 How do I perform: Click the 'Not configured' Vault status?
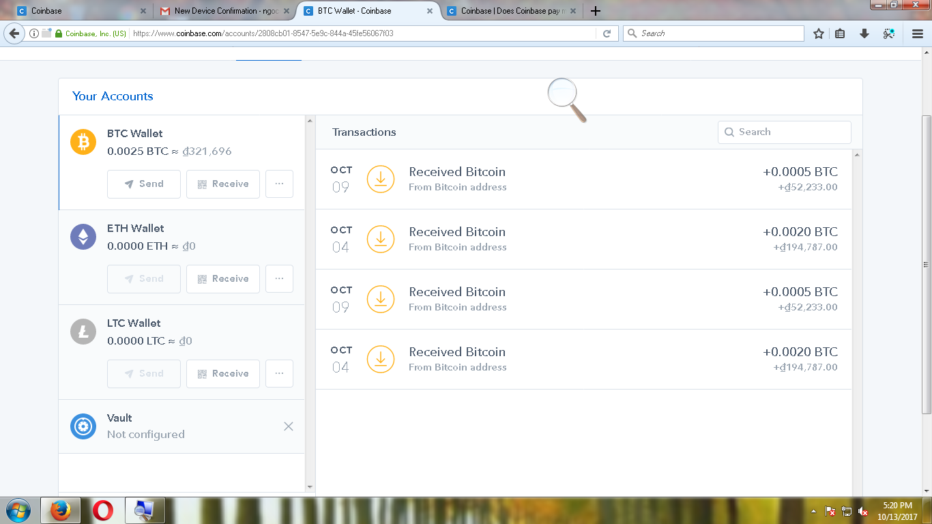(146, 435)
